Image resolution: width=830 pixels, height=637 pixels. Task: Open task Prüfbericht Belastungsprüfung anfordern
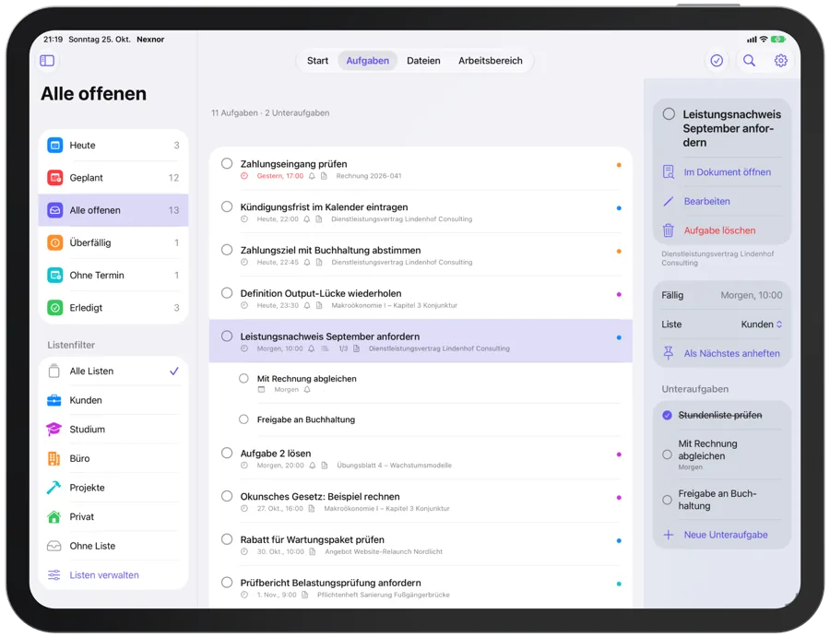tap(421, 588)
